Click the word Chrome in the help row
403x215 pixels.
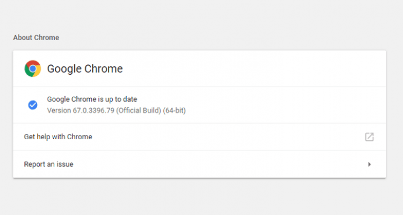click(x=80, y=137)
